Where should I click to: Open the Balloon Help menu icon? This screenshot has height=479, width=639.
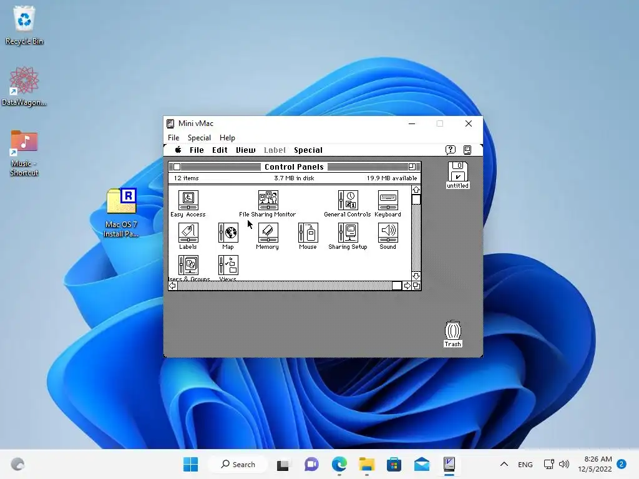click(451, 150)
